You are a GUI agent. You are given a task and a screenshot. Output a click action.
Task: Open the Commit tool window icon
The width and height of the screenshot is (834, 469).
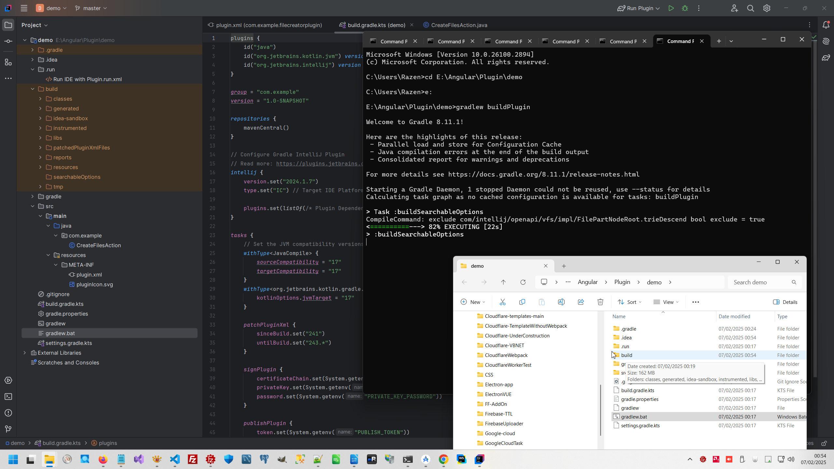(8, 41)
